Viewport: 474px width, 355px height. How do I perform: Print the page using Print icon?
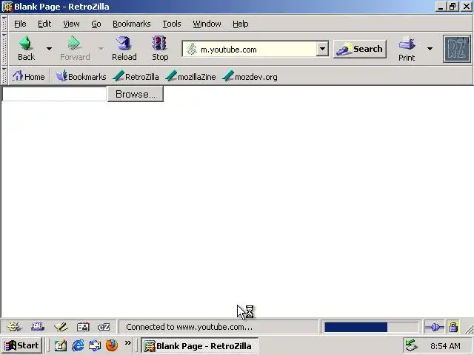407,49
